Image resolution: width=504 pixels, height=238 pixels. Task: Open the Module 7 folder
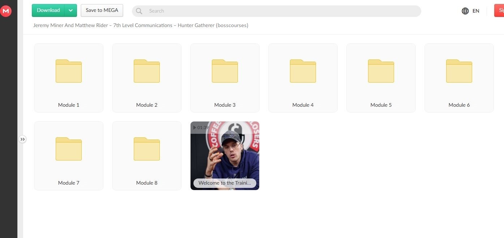[x=69, y=156]
